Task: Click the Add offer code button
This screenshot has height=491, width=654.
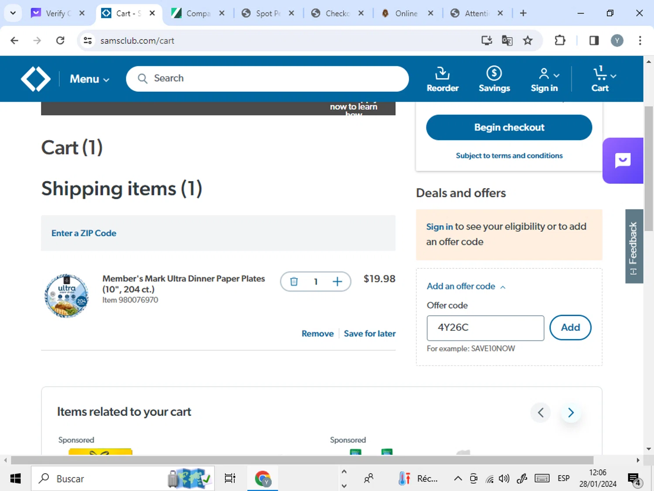Action: [x=570, y=327]
